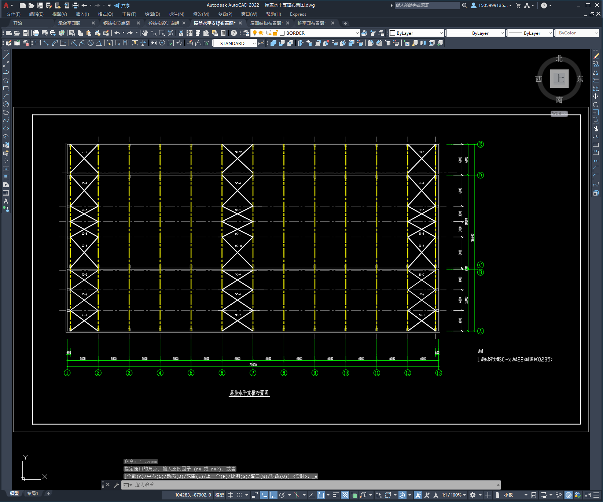Toggle snap mode in status bar
The height and width of the screenshot is (502, 603).
239,495
